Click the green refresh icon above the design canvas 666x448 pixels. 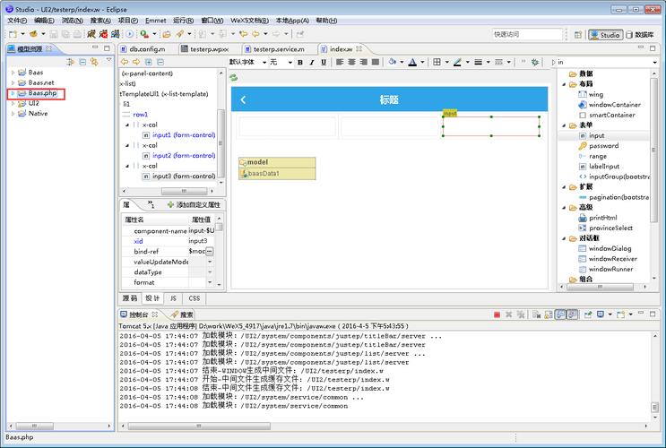tap(234, 77)
